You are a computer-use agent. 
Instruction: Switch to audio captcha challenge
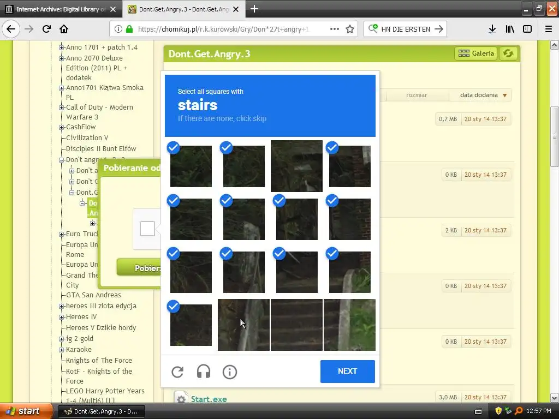pos(204,372)
